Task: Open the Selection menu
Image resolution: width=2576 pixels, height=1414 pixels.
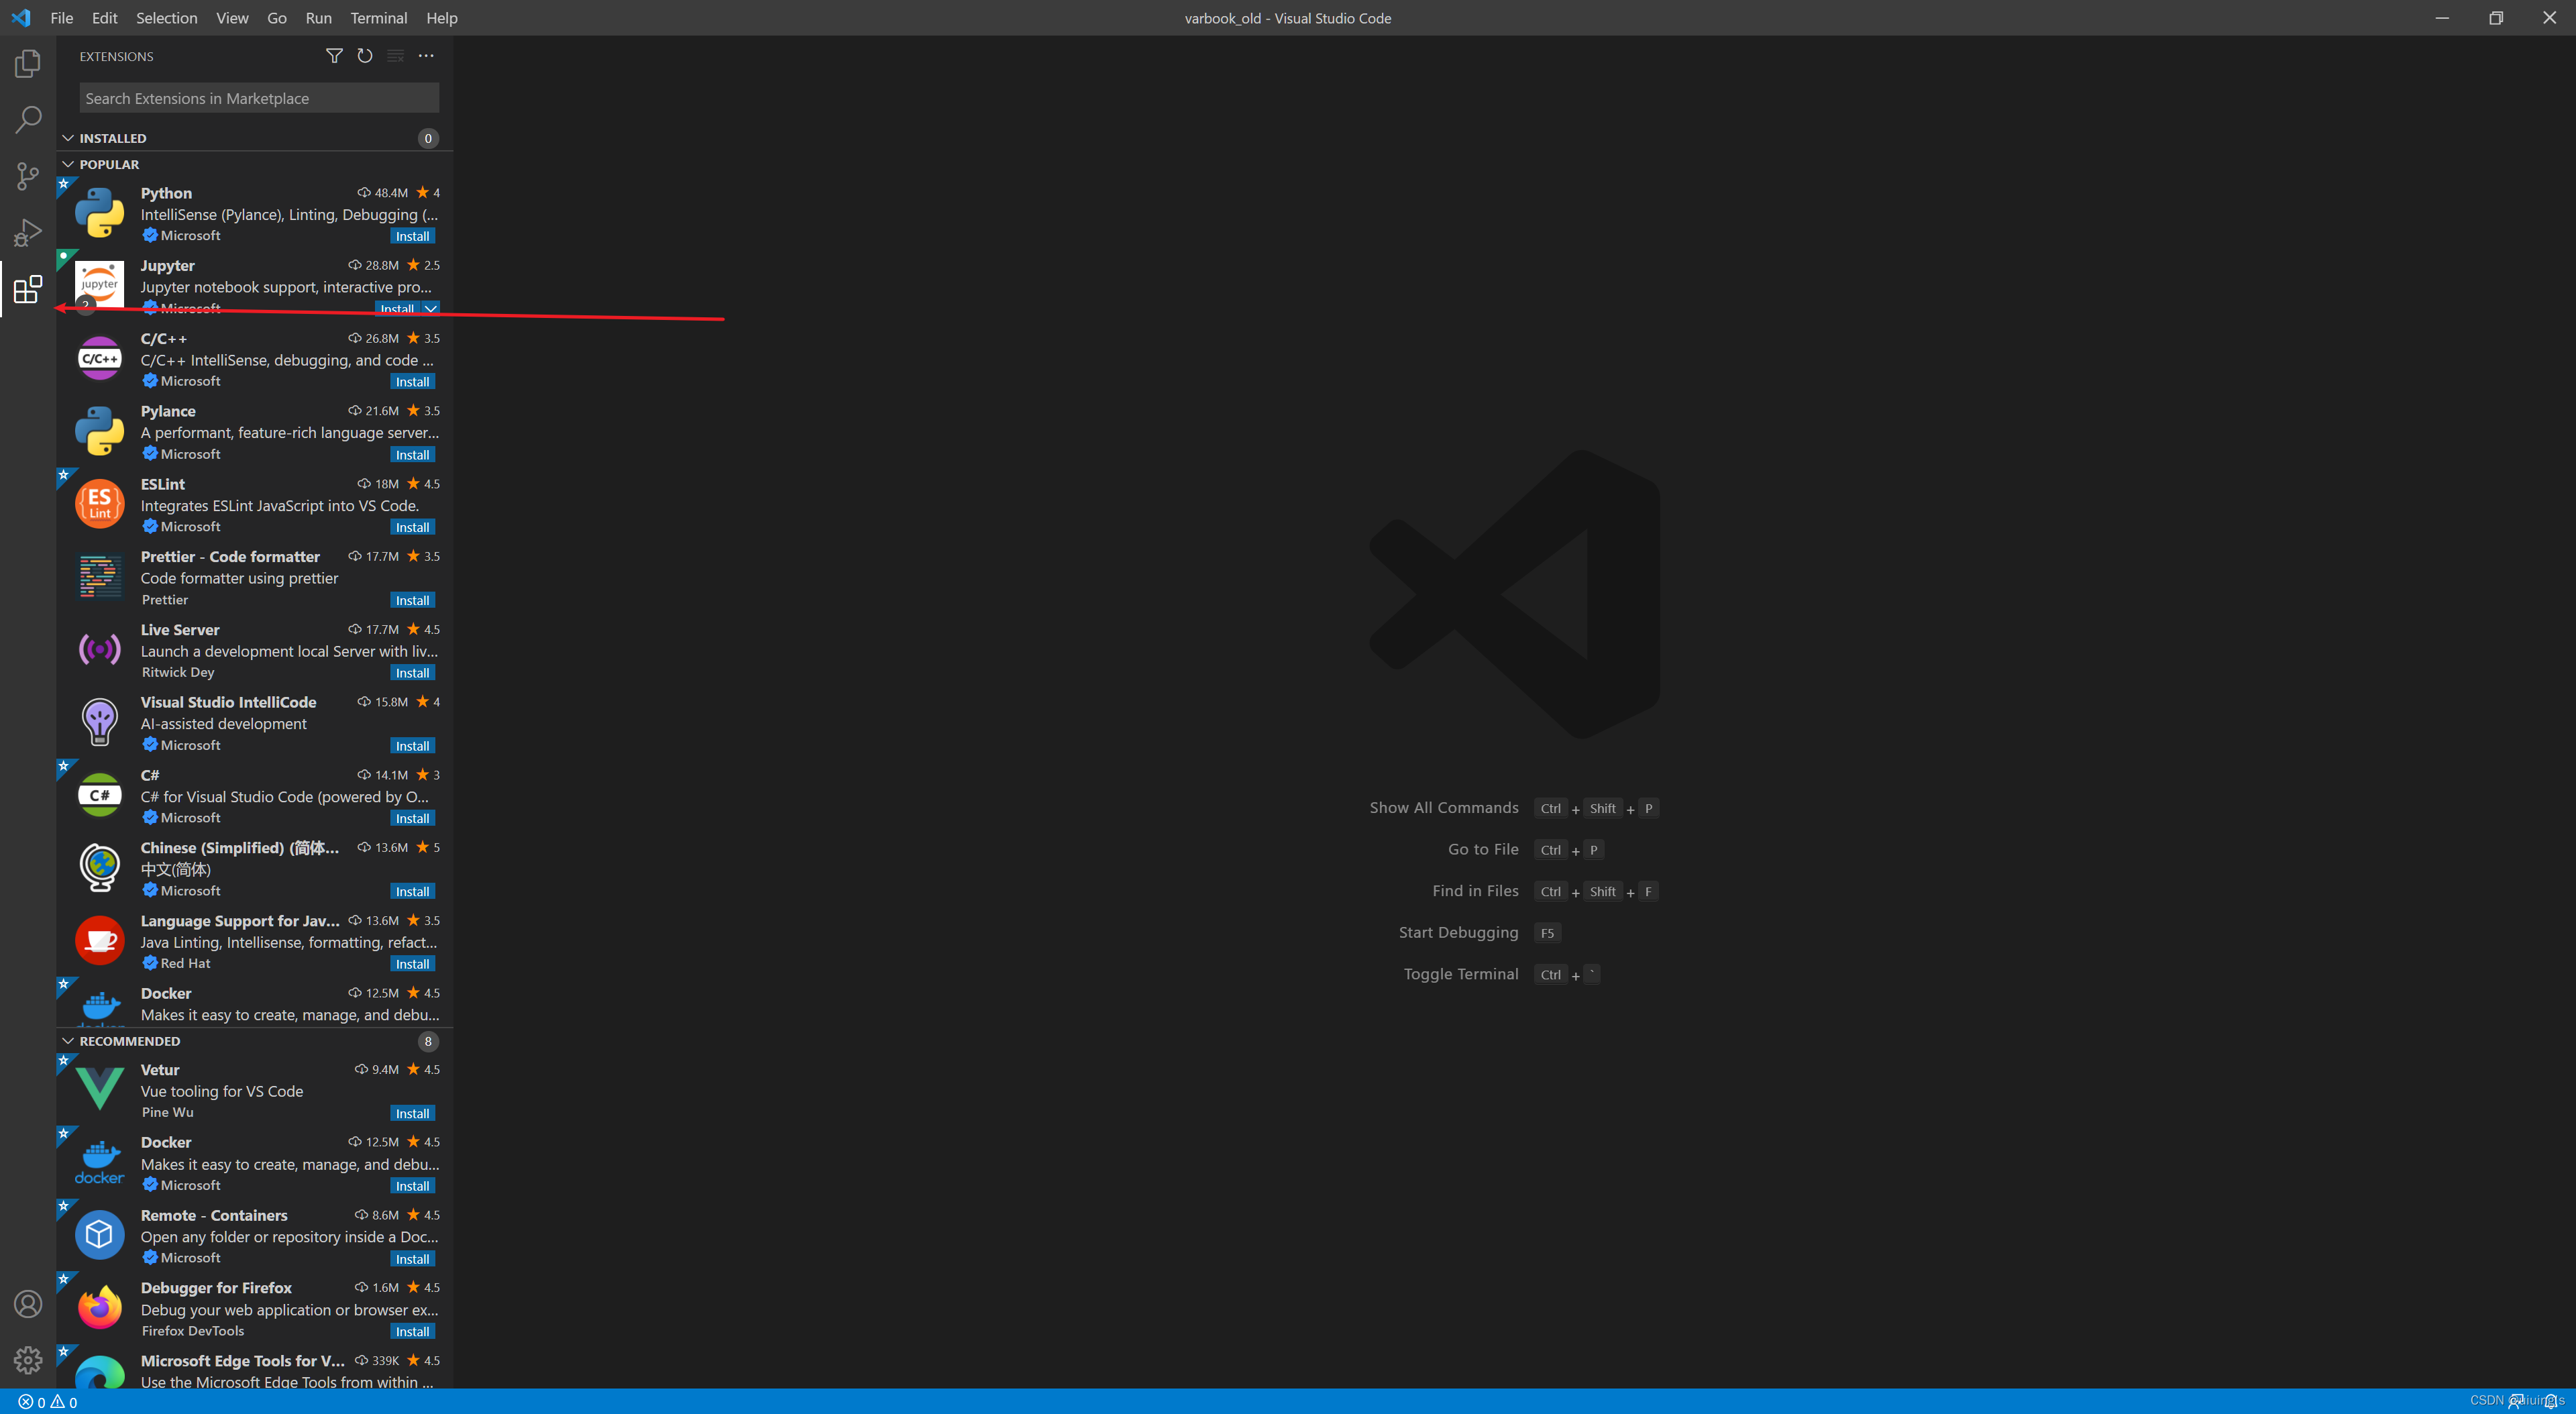Action: (x=166, y=18)
